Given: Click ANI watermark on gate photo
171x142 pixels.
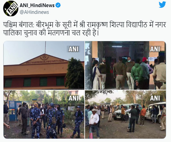Looking at the screenshot, I should click(155, 49).
